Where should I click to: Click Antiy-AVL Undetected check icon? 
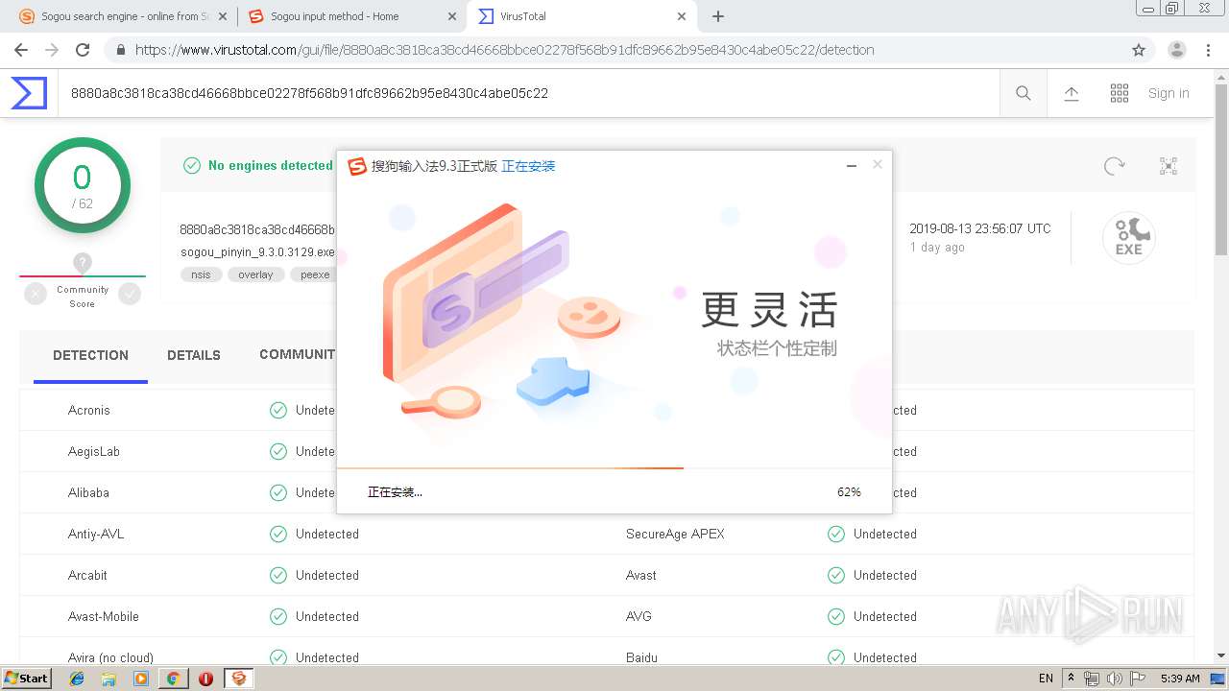coord(278,534)
